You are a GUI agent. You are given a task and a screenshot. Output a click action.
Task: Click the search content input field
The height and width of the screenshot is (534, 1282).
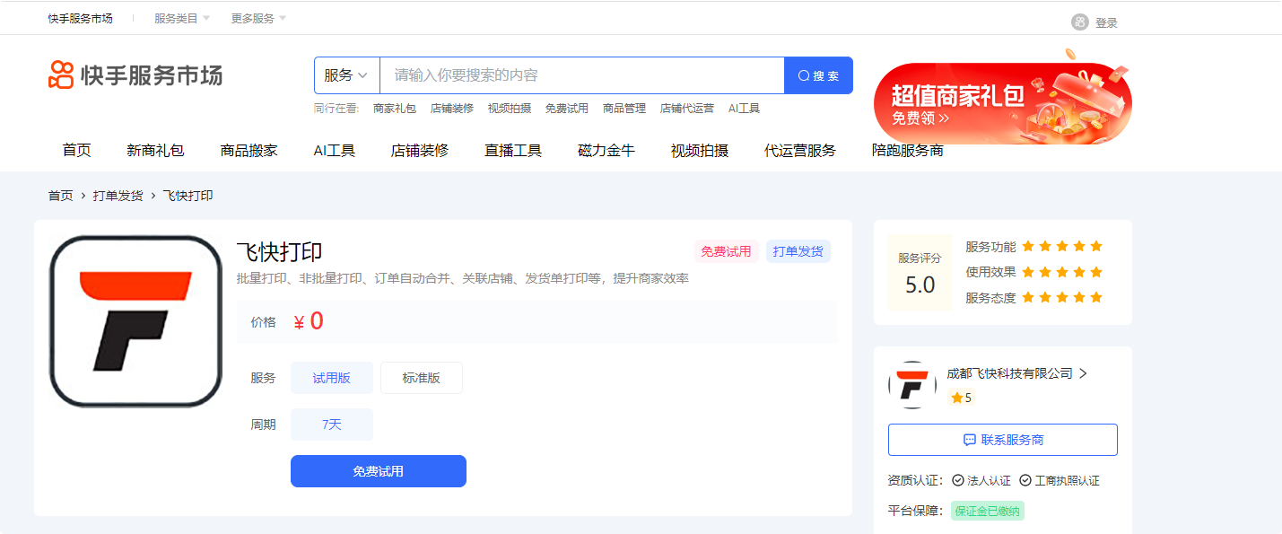[581, 75]
